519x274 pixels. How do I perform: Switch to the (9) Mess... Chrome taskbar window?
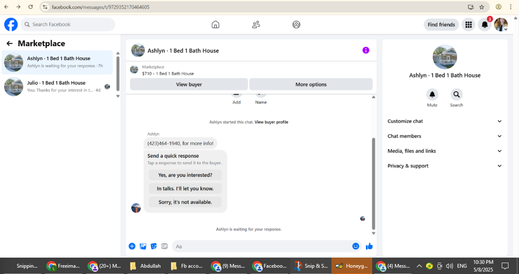(x=228, y=266)
